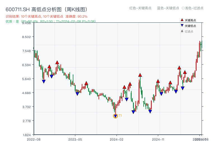This screenshot has width=224, height=168.
Task: Select the last red high-point marker on the chart
Action: 185,72
